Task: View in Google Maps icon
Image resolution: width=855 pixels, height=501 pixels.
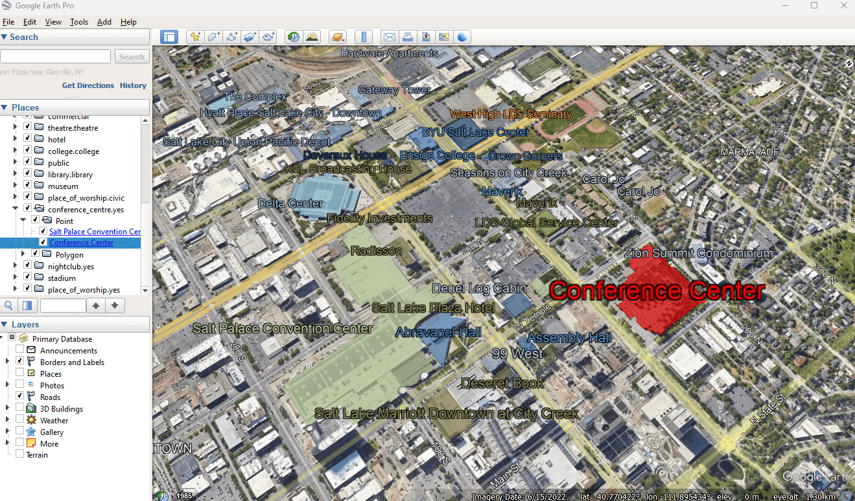Action: point(444,37)
